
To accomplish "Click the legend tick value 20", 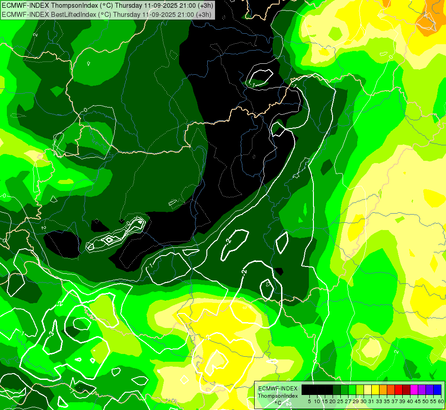I will point(333,401).
